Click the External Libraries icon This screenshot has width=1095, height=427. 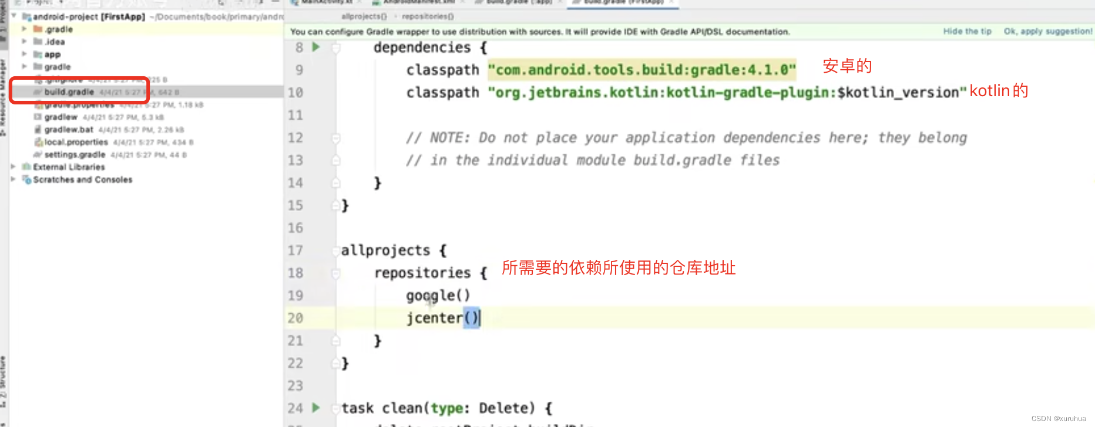click(26, 167)
